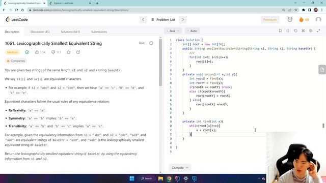This screenshot has width=326, height=183.
Task: Click the Premium button
Action: click(269, 20)
